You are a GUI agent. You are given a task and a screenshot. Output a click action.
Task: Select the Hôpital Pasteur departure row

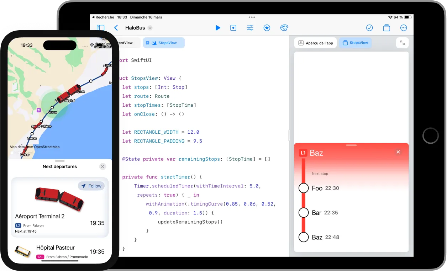point(60,251)
